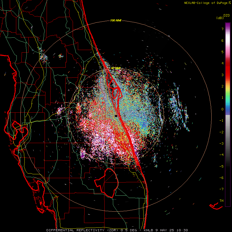Click the purple top of the color bar

point(228,25)
